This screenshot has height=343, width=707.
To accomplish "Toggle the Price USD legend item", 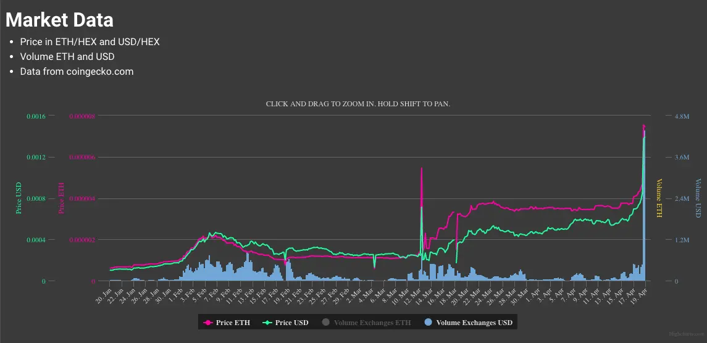I will [286, 323].
